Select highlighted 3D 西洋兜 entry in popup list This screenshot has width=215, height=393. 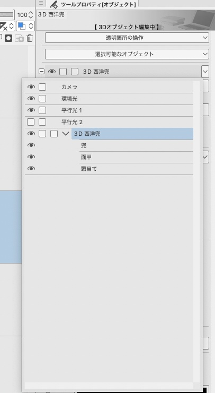pyautogui.click(x=132, y=134)
